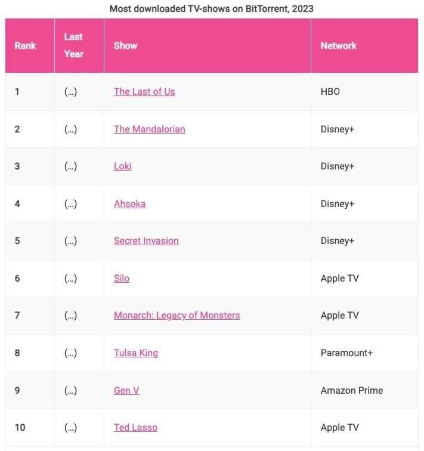
Task: Click the Ted Lasso link
Action: (135, 427)
